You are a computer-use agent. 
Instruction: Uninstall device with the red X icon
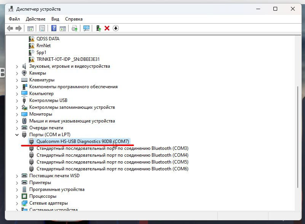(x=107, y=29)
